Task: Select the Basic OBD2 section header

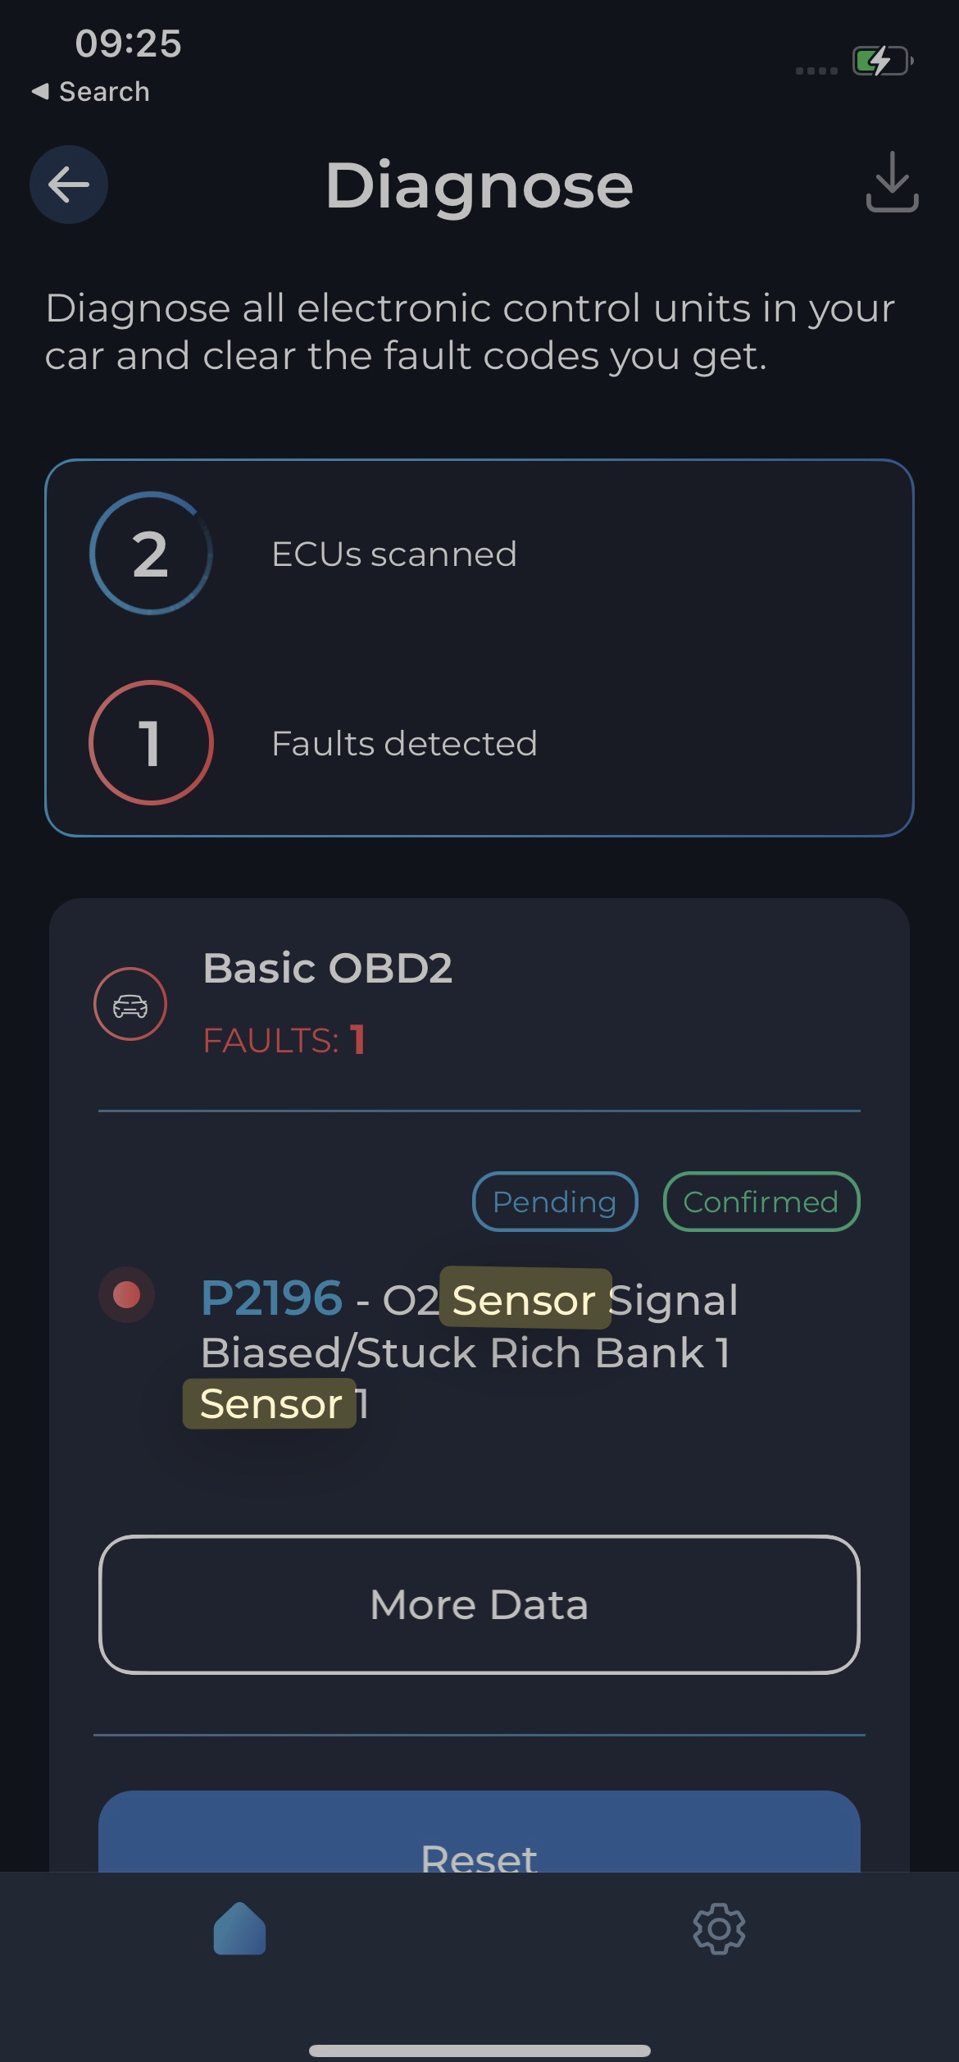Action: pos(327,968)
